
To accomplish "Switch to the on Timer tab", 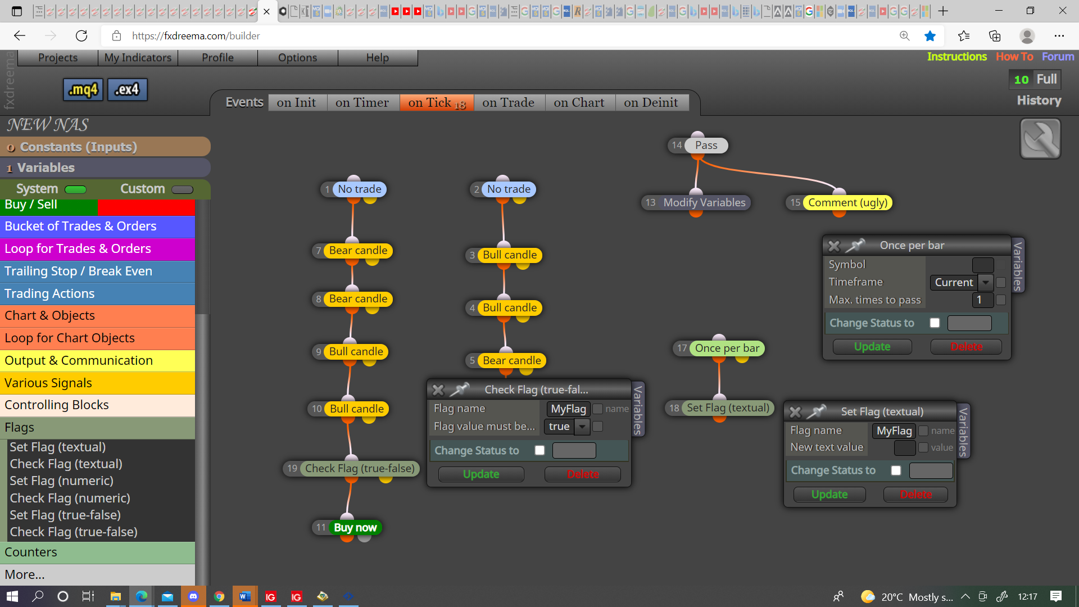I will click(362, 103).
